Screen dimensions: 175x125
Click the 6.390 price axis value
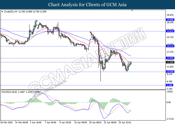click(170, 81)
